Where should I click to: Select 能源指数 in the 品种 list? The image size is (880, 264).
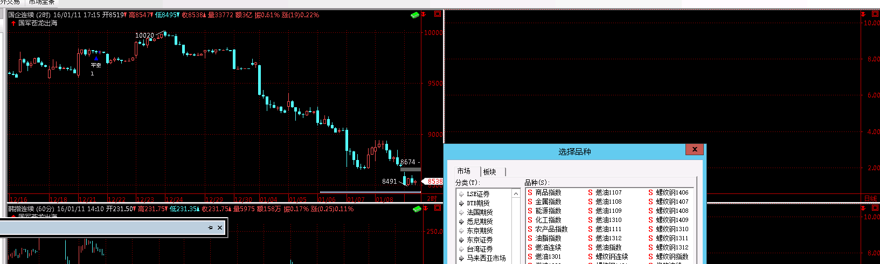(548, 211)
